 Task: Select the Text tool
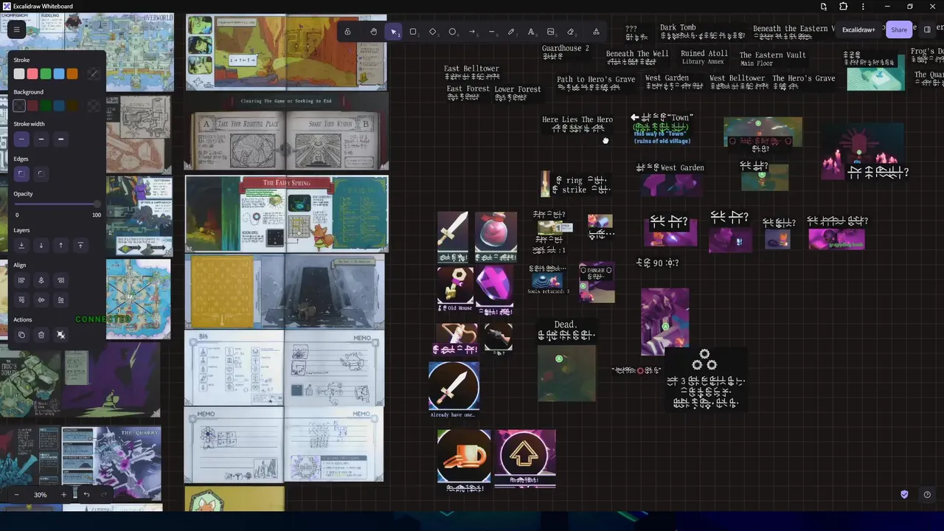tap(531, 32)
